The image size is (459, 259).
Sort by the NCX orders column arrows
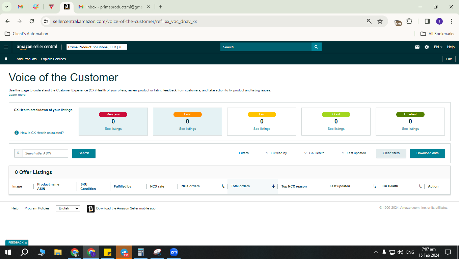point(223,186)
